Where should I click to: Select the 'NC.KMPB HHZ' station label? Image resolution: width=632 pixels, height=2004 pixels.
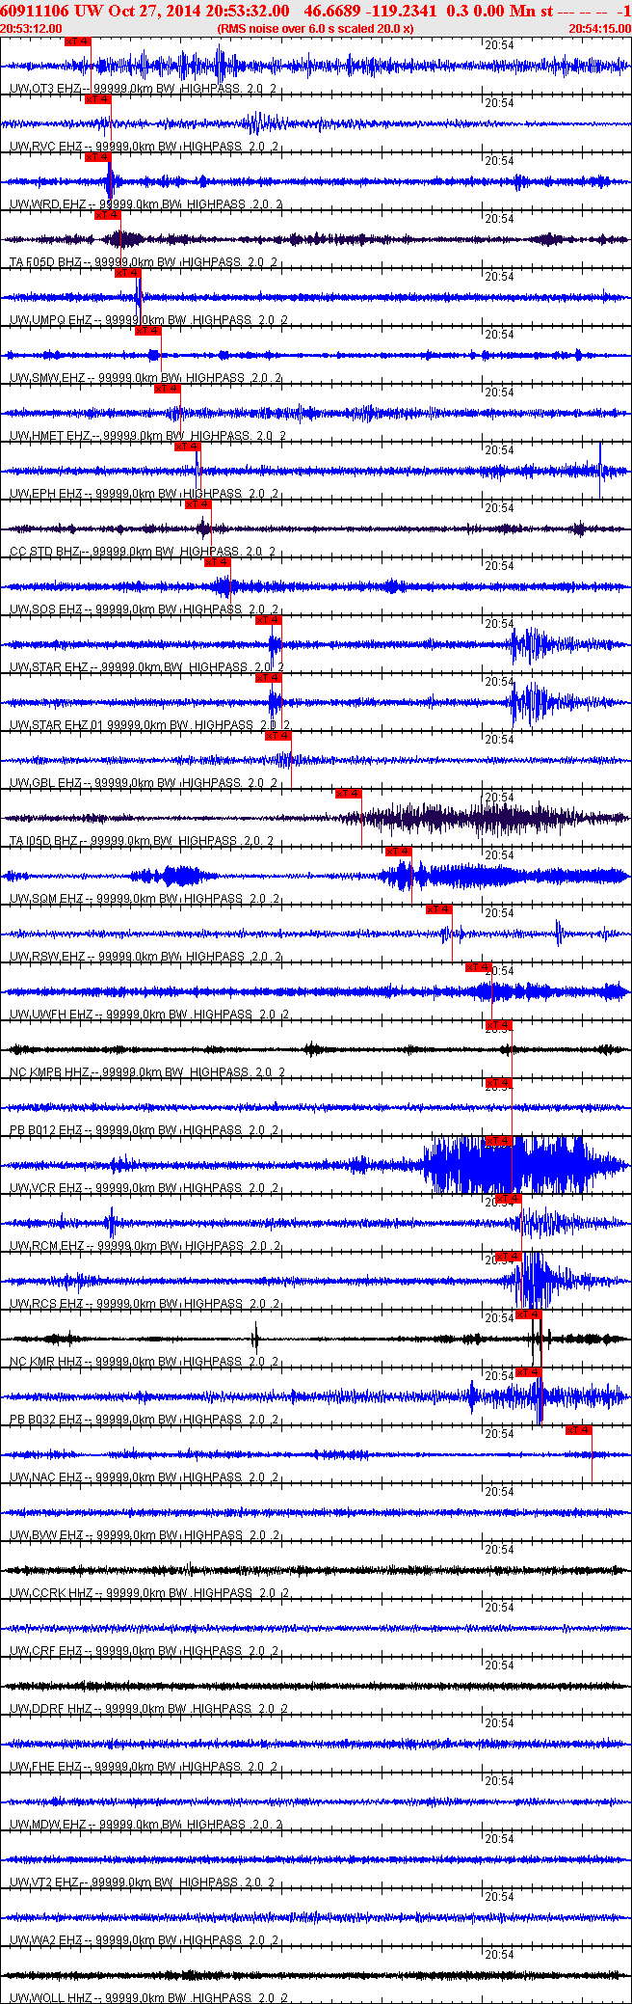tap(48, 1072)
